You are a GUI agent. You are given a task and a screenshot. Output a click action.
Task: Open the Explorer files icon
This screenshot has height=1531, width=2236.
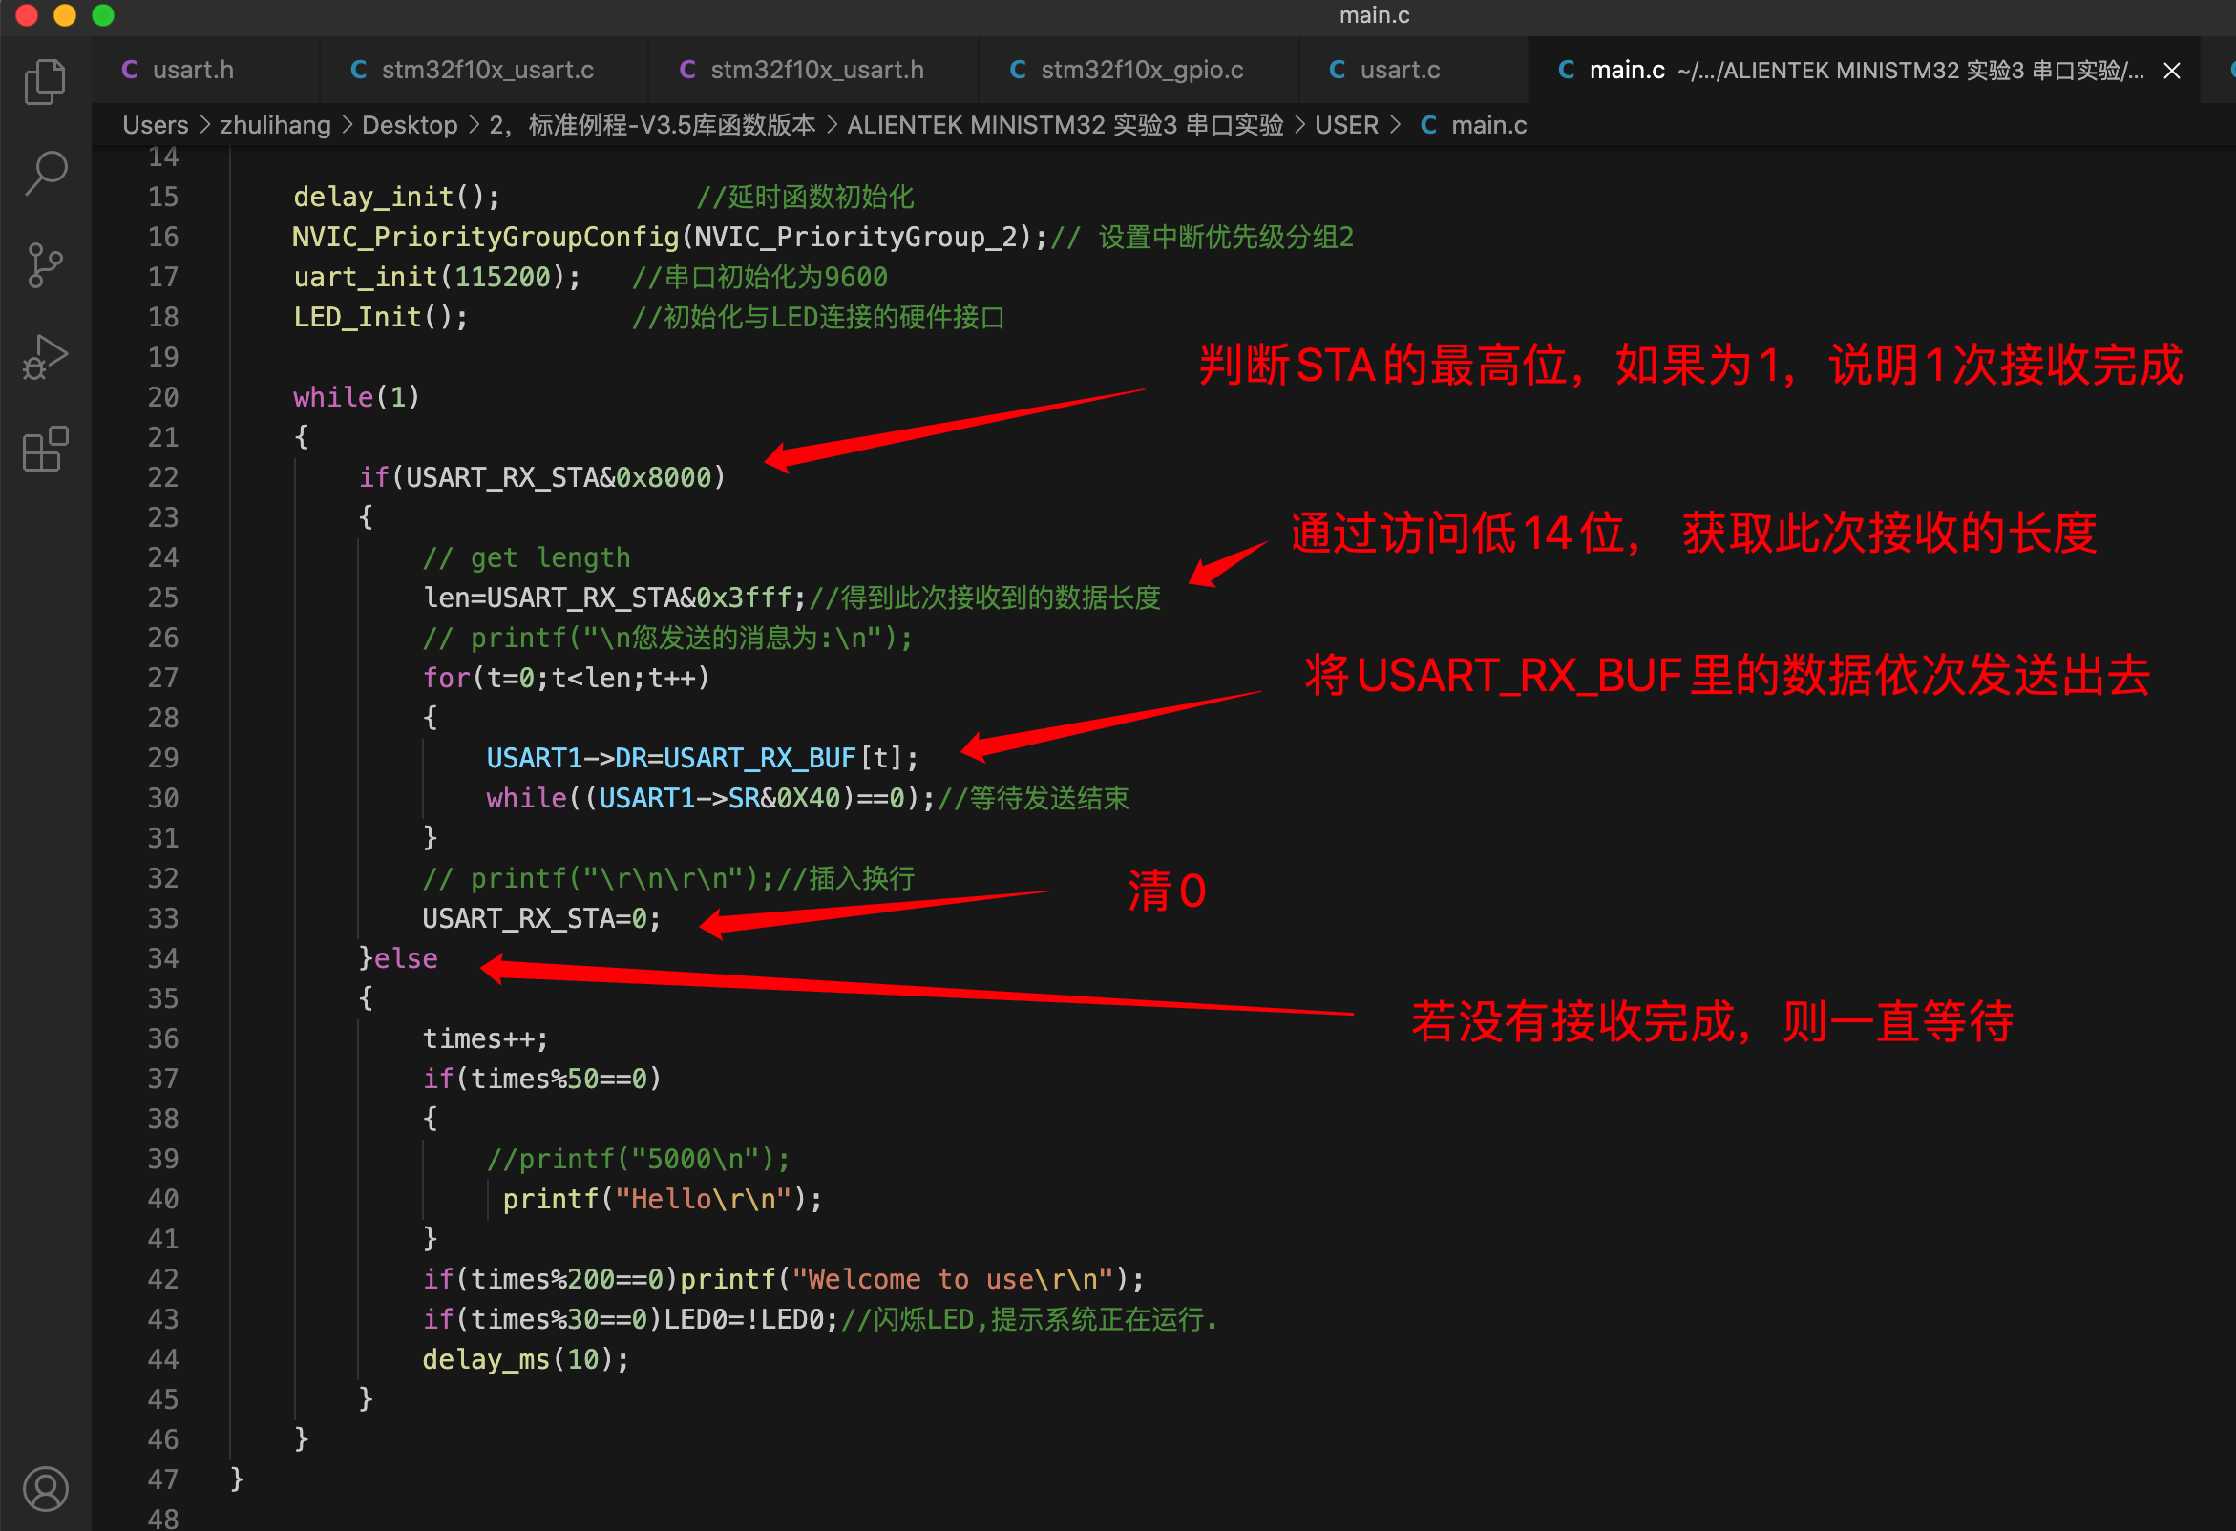click(45, 81)
